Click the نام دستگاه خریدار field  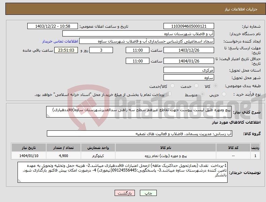coord(138,34)
